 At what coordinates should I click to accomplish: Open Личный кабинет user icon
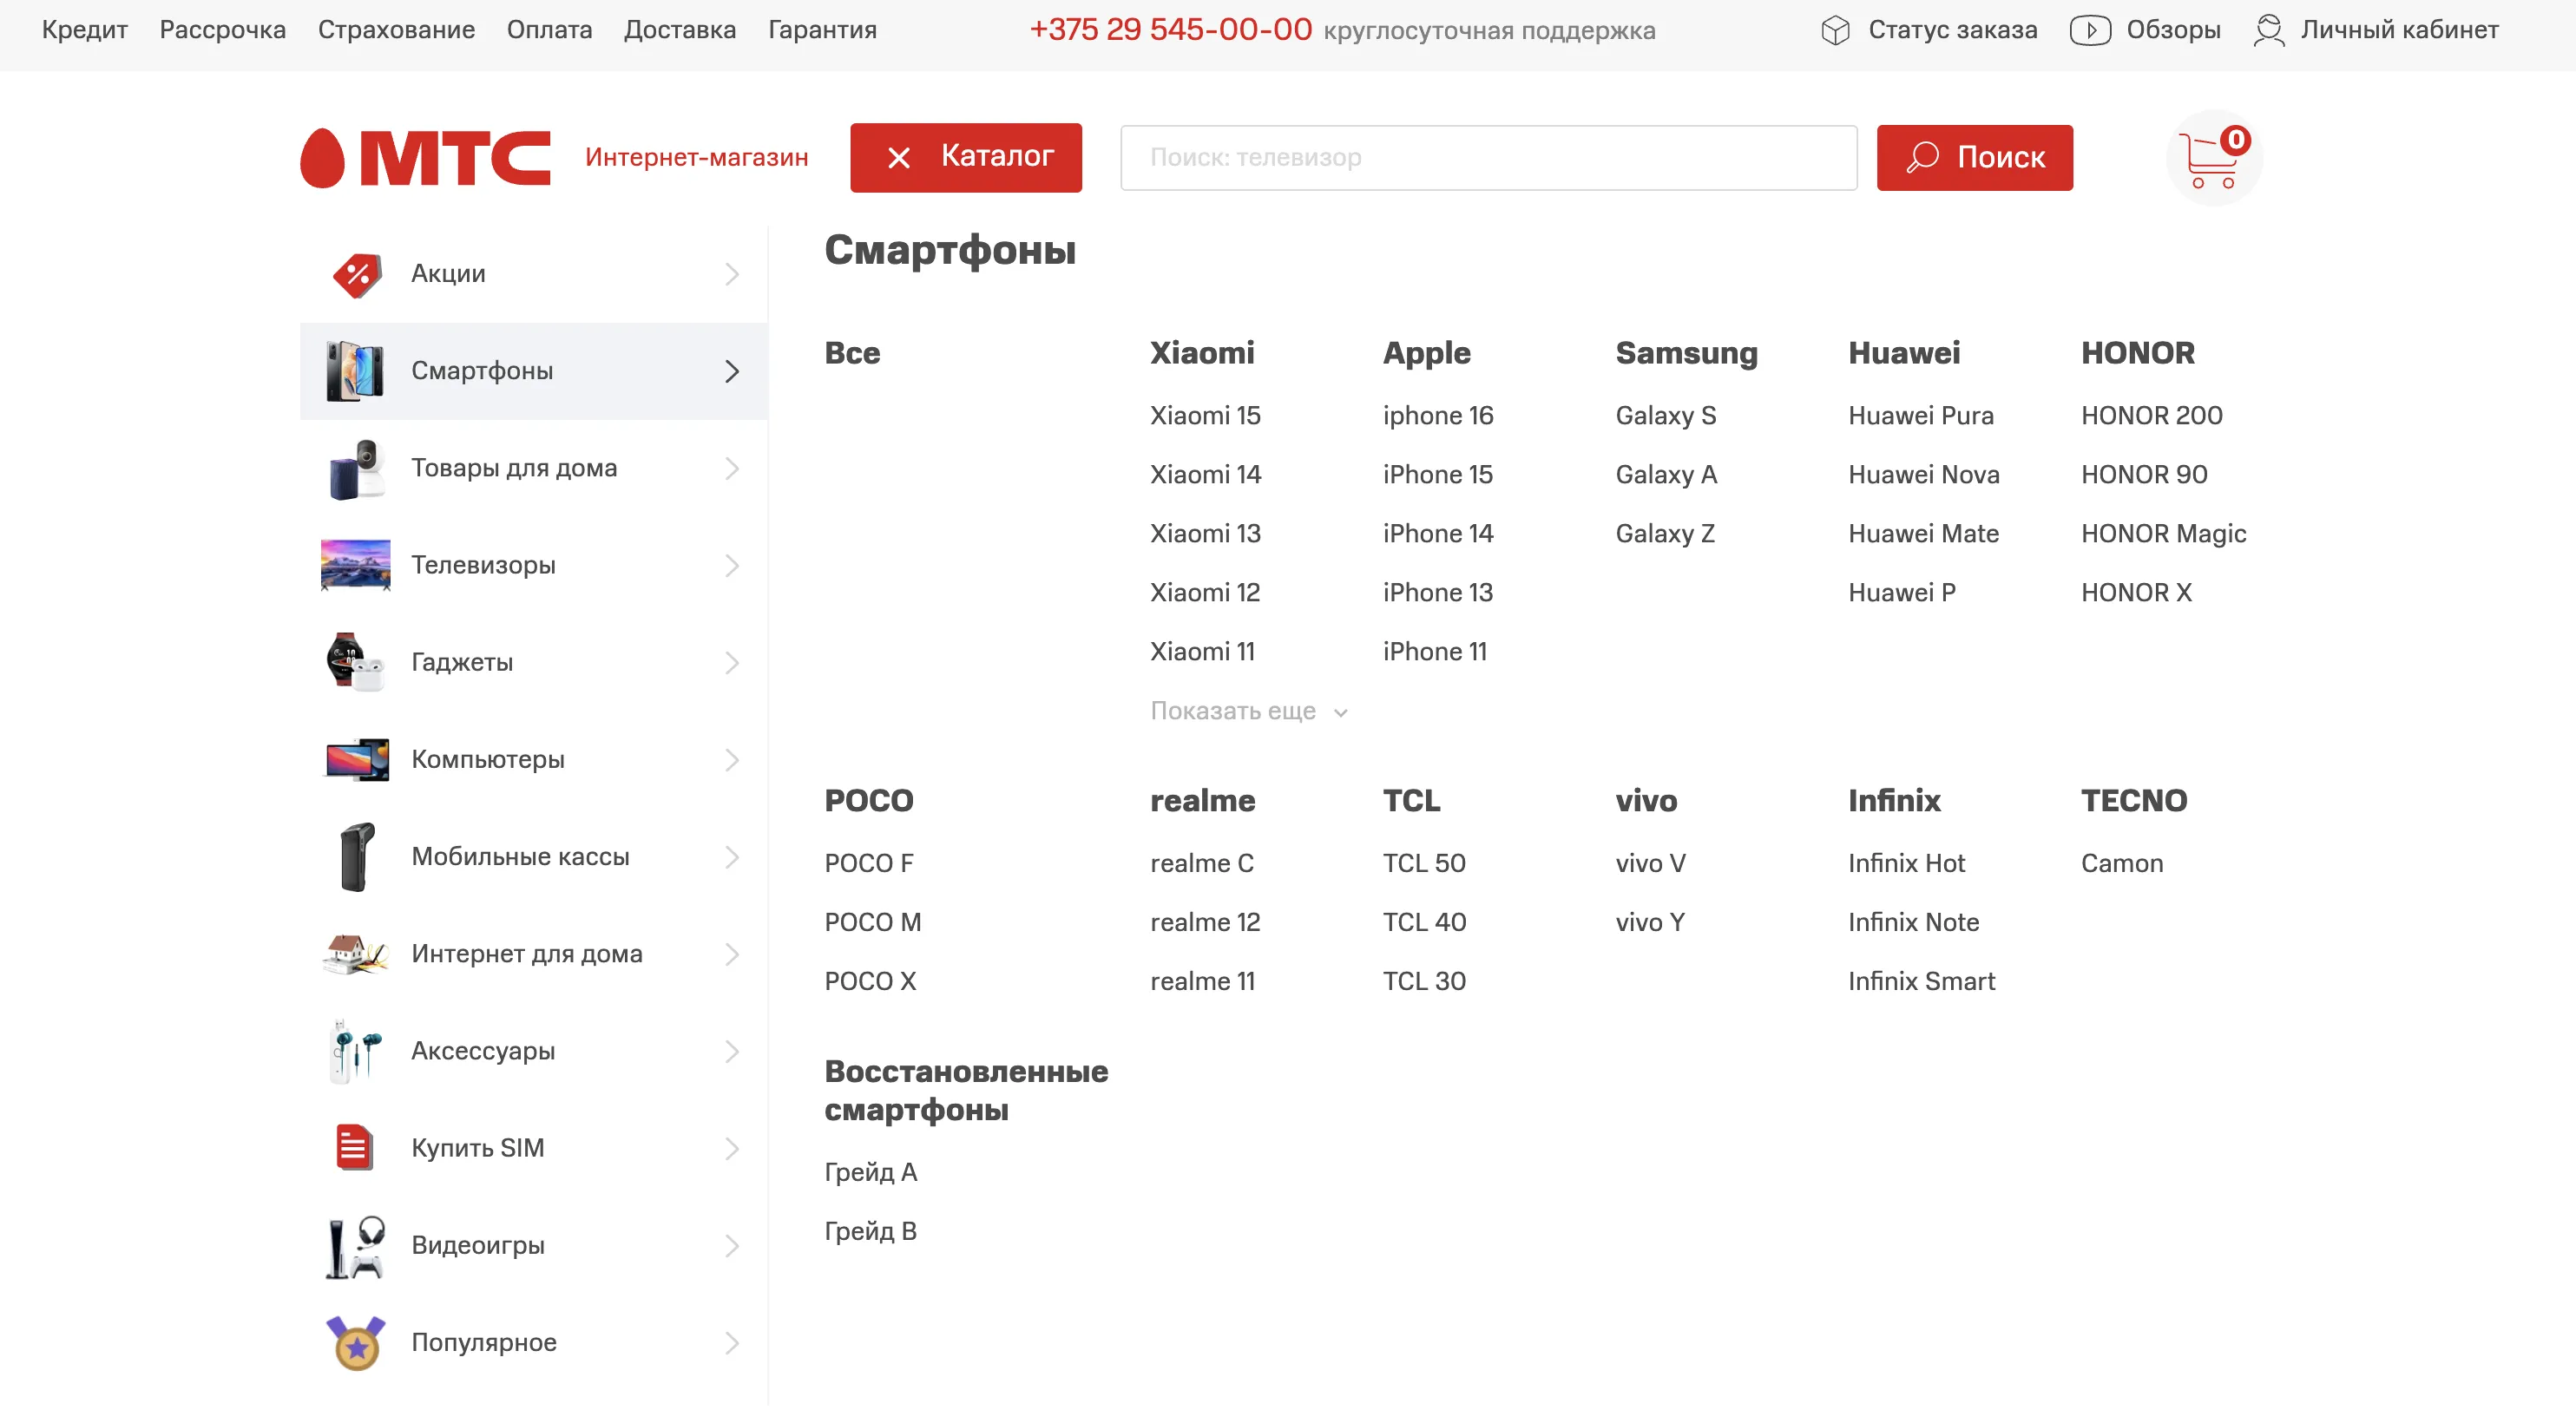coord(2268,30)
